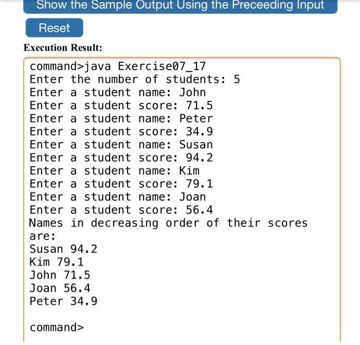Click the 'command>java Exercise07_17' line

[118, 66]
